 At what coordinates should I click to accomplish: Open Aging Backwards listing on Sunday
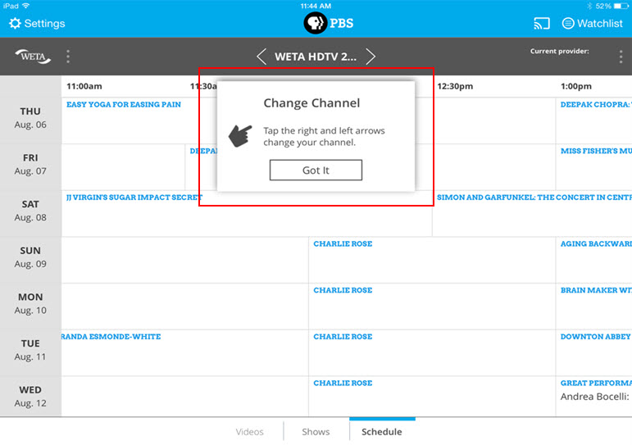click(596, 244)
